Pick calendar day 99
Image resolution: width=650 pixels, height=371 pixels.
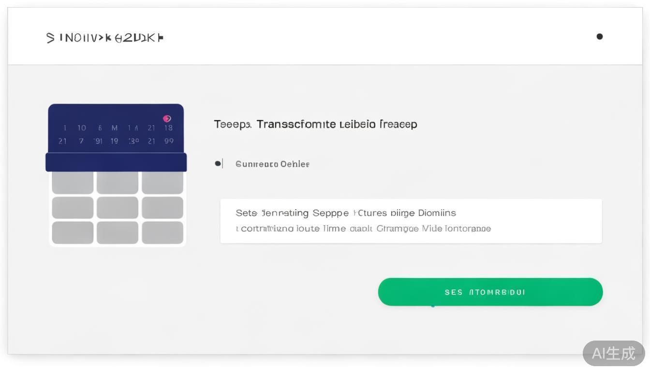pyautogui.click(x=169, y=141)
